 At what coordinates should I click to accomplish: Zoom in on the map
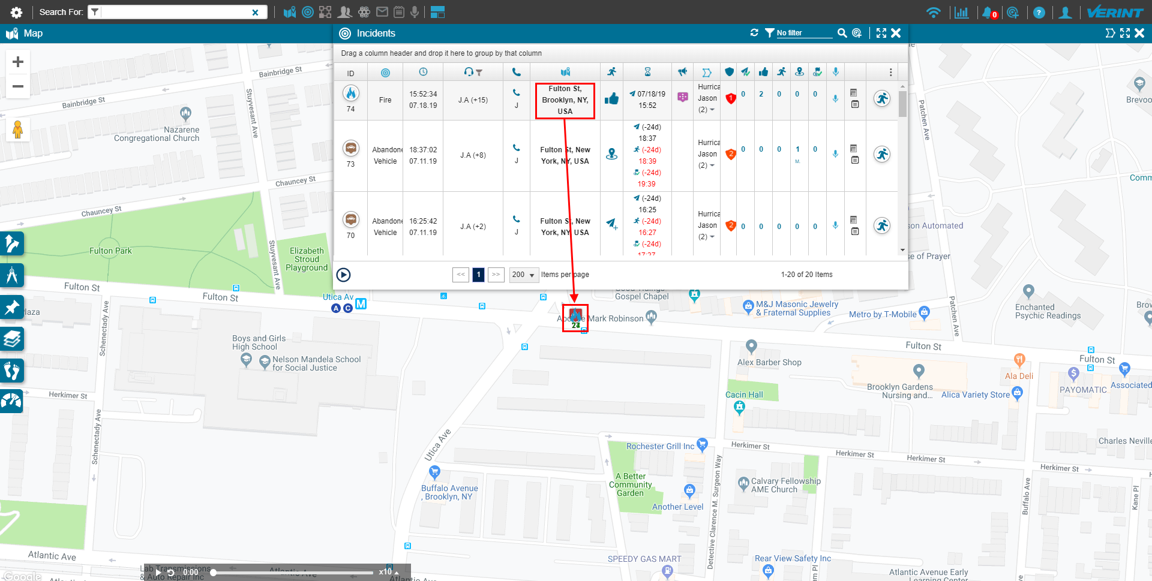pyautogui.click(x=18, y=62)
